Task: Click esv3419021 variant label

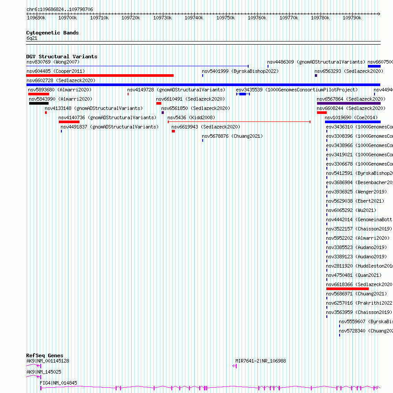Action: (x=359, y=155)
